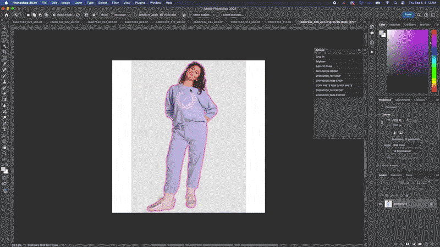The width and height of the screenshot is (440, 247).
Task: Collapse the Canvas section in Properties
Action: (x=380, y=115)
